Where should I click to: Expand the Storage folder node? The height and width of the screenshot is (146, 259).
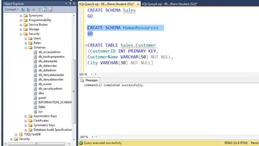(21, 30)
